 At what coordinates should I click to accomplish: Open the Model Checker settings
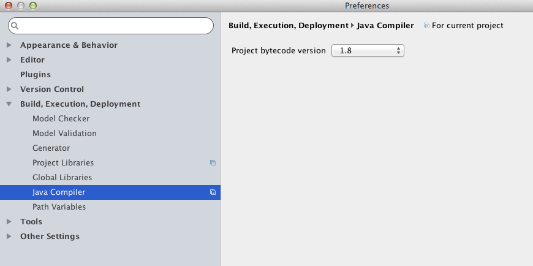pos(61,119)
